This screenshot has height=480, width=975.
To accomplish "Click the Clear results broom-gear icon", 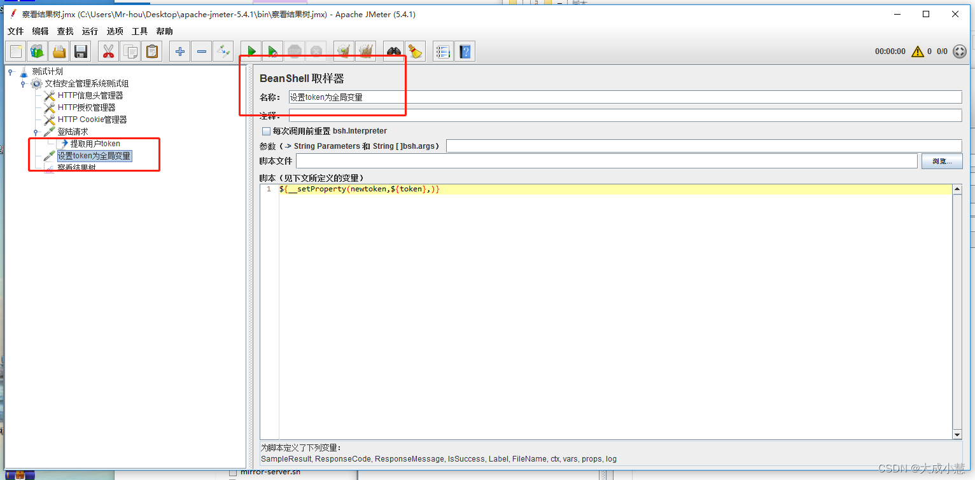I will pos(344,51).
